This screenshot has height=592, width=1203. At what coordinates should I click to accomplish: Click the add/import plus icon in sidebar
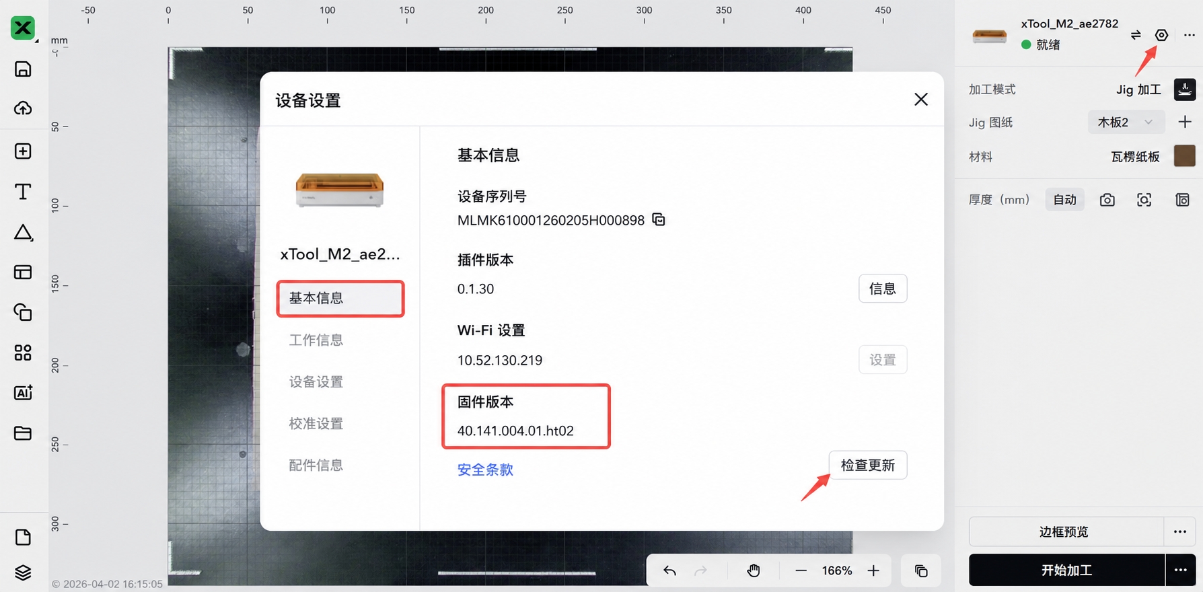coord(23,151)
